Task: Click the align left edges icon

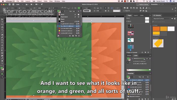Action: [141, 8]
